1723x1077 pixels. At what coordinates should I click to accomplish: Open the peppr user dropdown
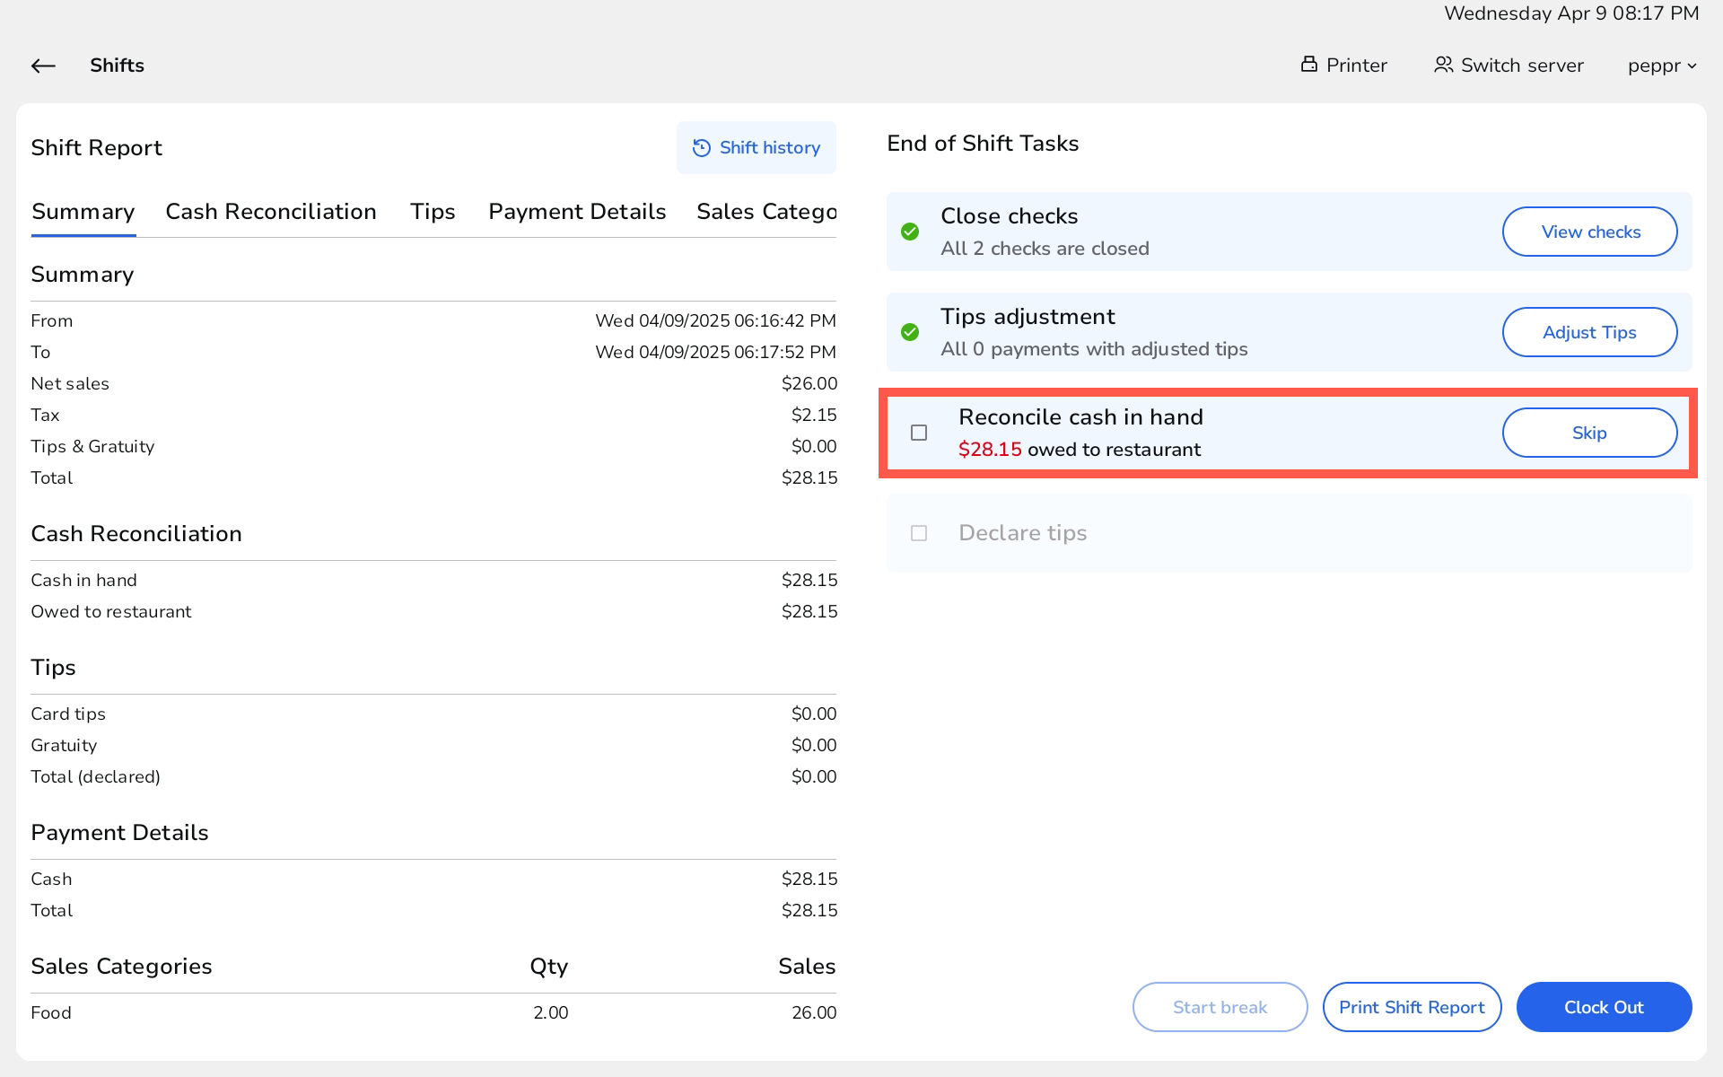(1661, 65)
